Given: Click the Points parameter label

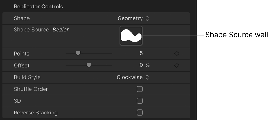Looking at the screenshot, I should pos(21,54).
